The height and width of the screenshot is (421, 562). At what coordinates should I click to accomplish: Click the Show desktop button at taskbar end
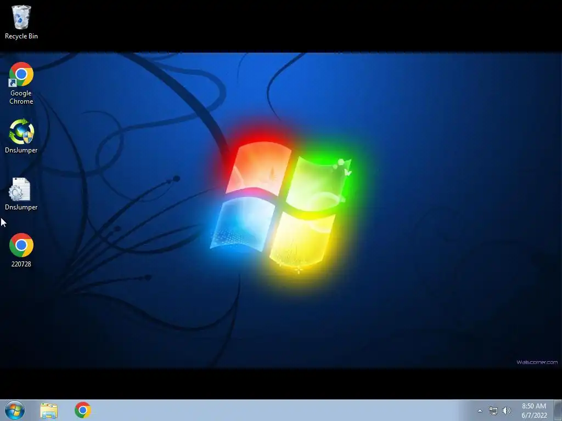[x=558, y=410]
